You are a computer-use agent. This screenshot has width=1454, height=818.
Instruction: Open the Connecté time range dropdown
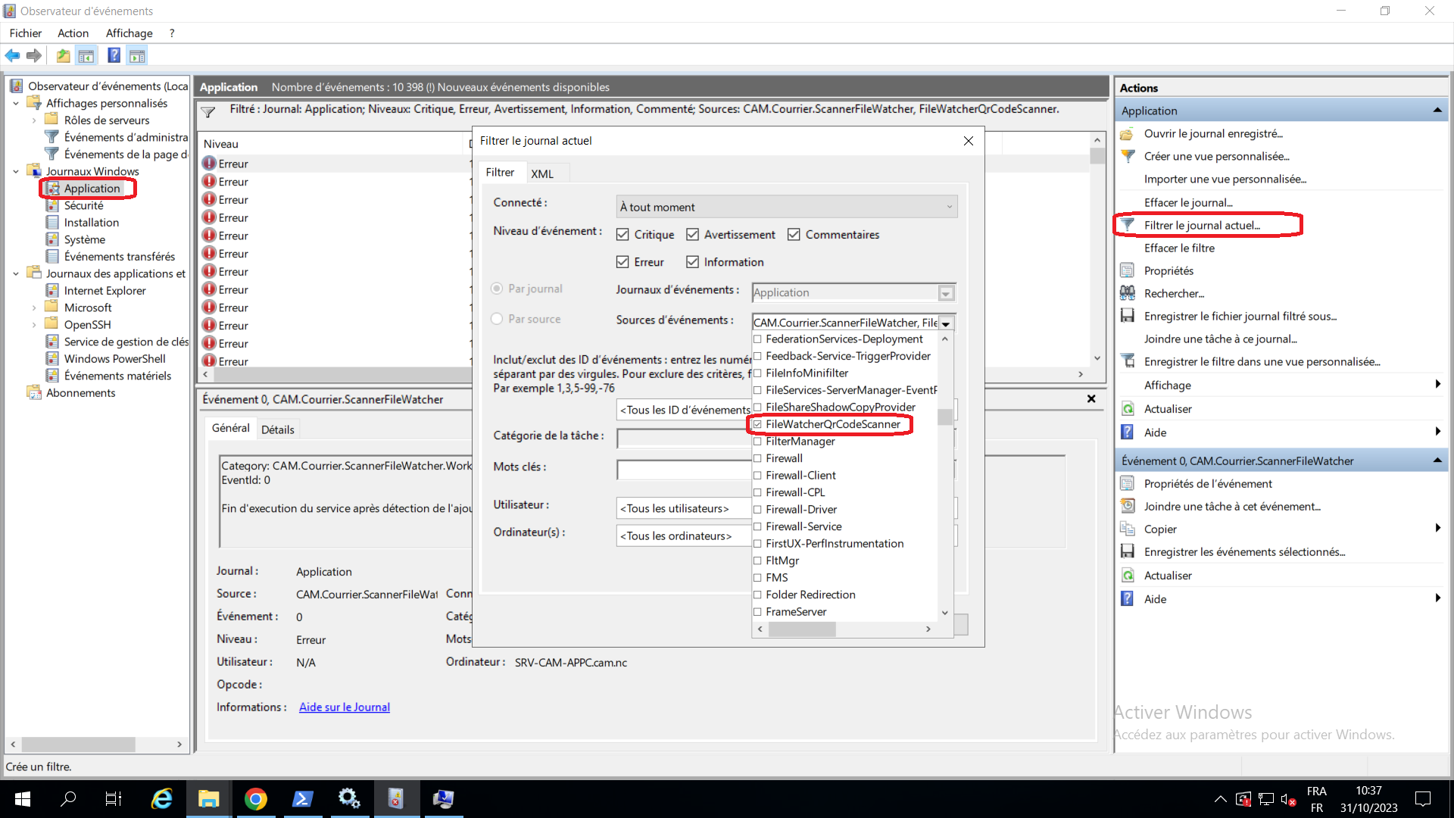click(786, 207)
